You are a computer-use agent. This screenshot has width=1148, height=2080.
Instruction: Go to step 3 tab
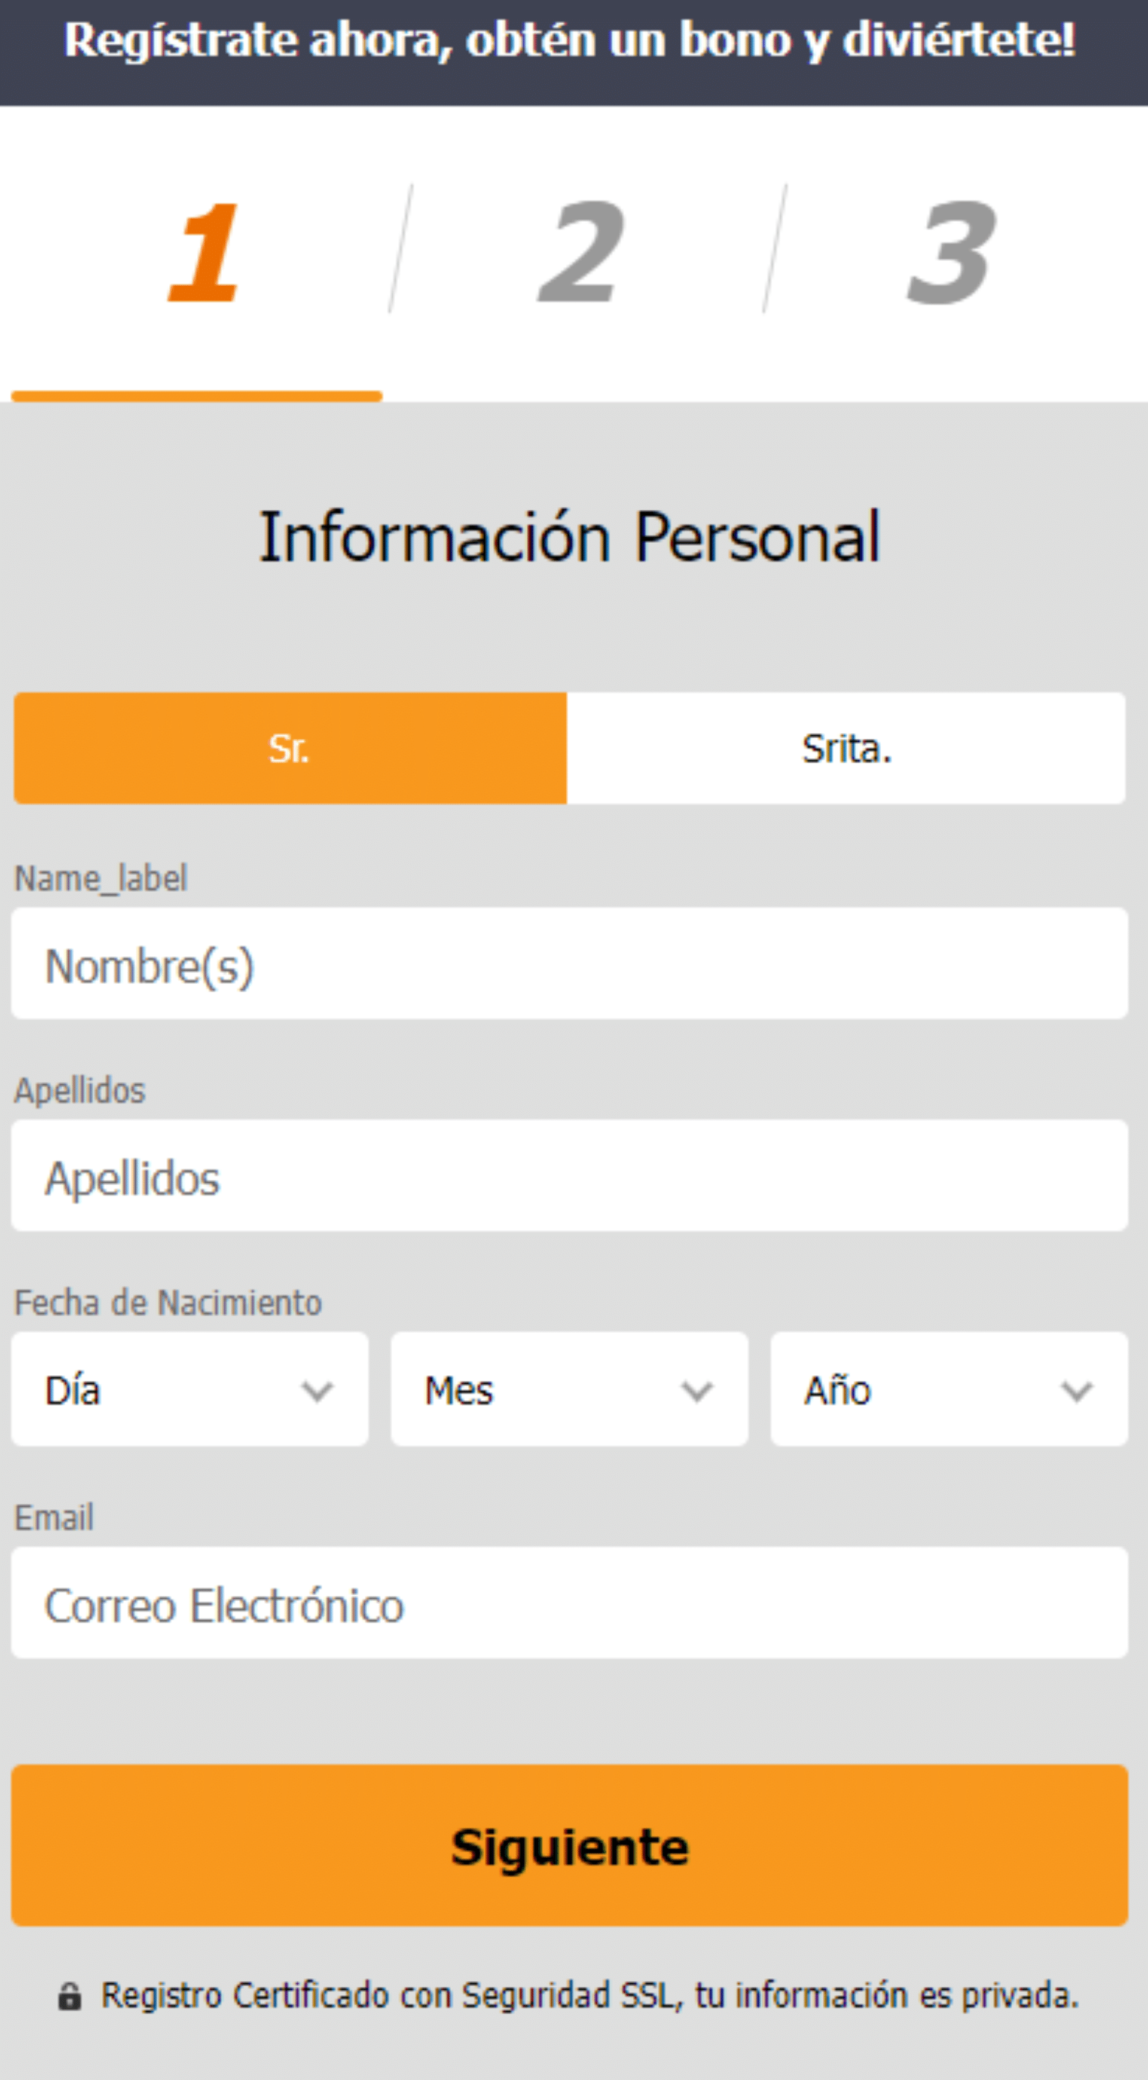(951, 252)
